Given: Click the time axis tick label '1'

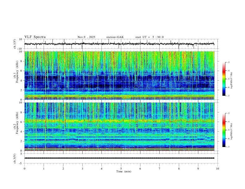Looking at the screenshot, I should (44, 169).
